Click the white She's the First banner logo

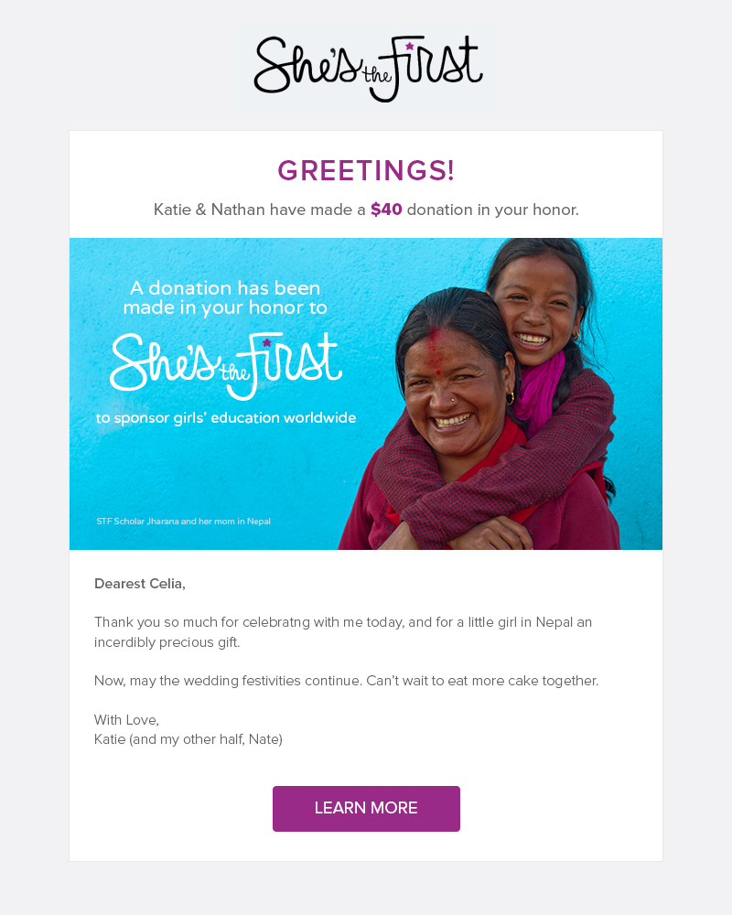pos(225,365)
